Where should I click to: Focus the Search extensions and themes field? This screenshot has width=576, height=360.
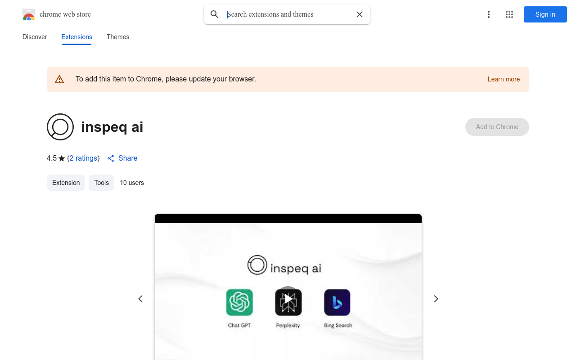click(x=288, y=14)
